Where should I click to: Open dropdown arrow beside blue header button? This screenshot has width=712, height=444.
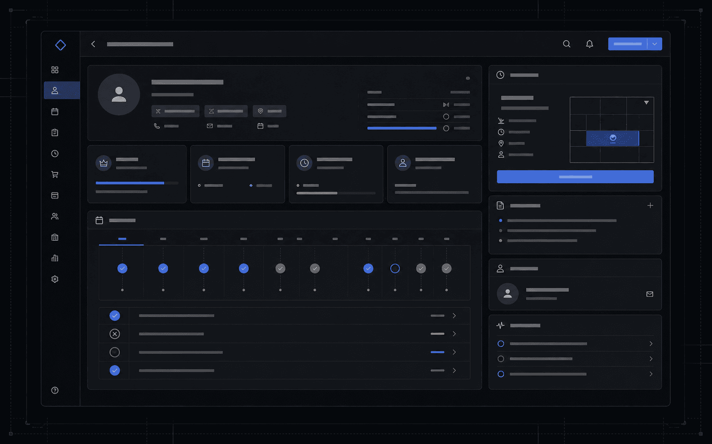(x=655, y=44)
